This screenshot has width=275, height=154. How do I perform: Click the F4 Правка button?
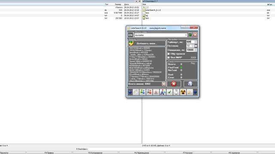click(x=49, y=153)
